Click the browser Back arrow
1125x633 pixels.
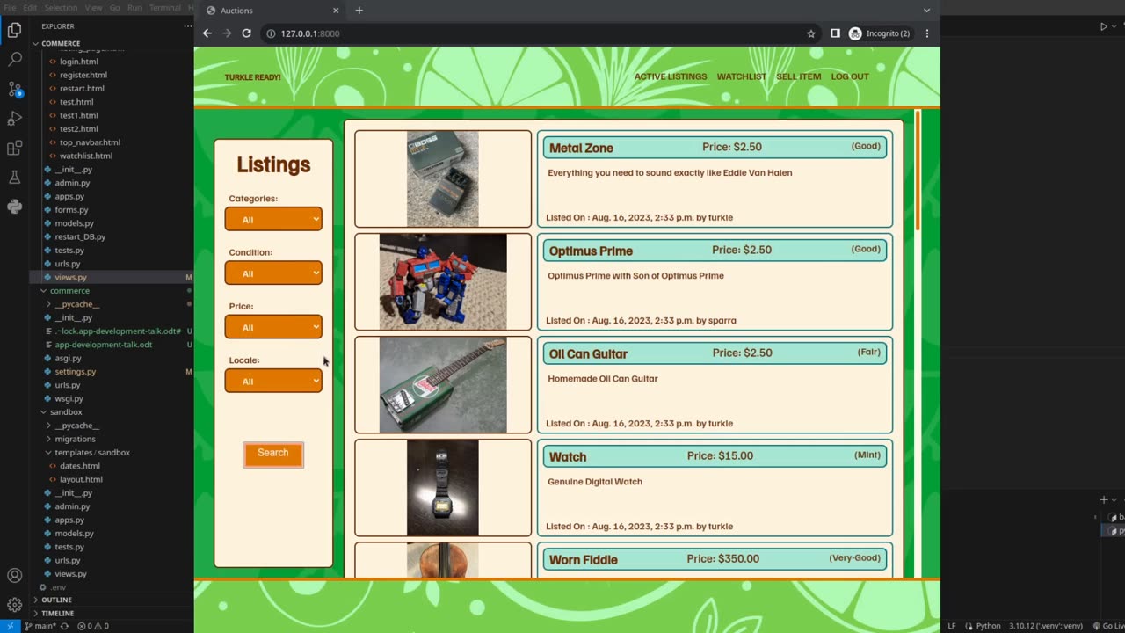point(207,33)
